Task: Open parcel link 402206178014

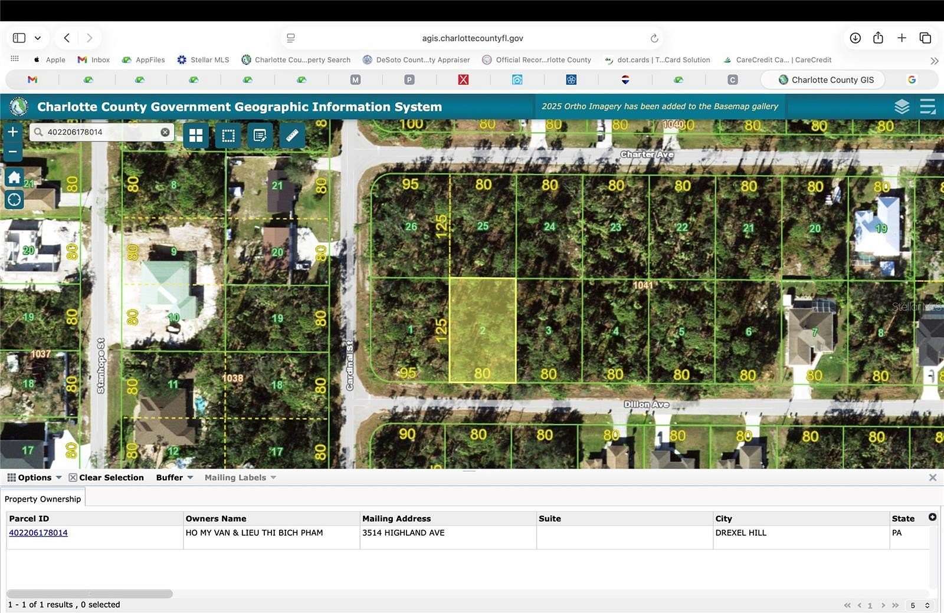Action: tap(38, 533)
